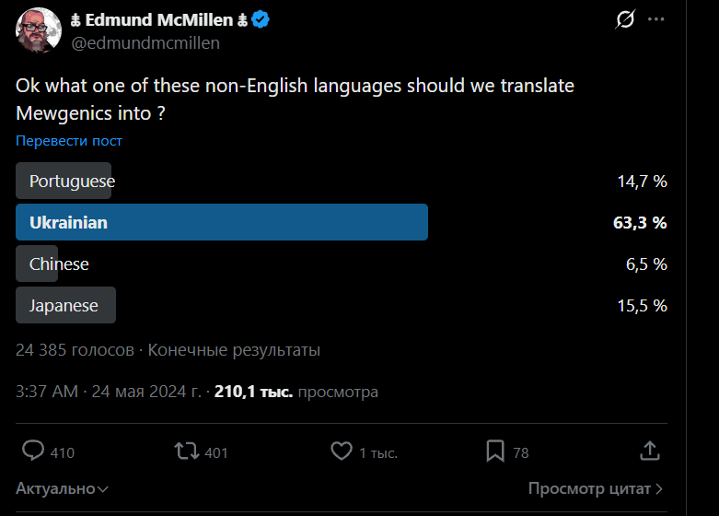Select the Japanese poll option
719x516 pixels.
pyautogui.click(x=64, y=305)
